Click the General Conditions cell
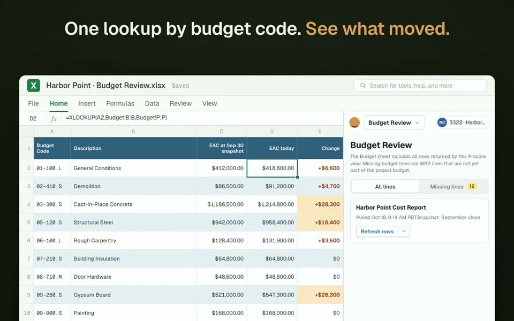The height and width of the screenshot is (321, 514). click(x=133, y=168)
